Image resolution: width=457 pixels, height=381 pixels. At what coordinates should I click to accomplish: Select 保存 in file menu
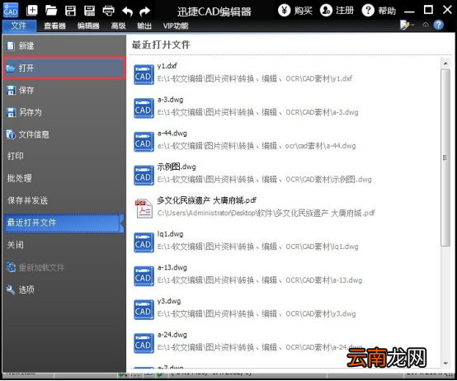pos(64,90)
